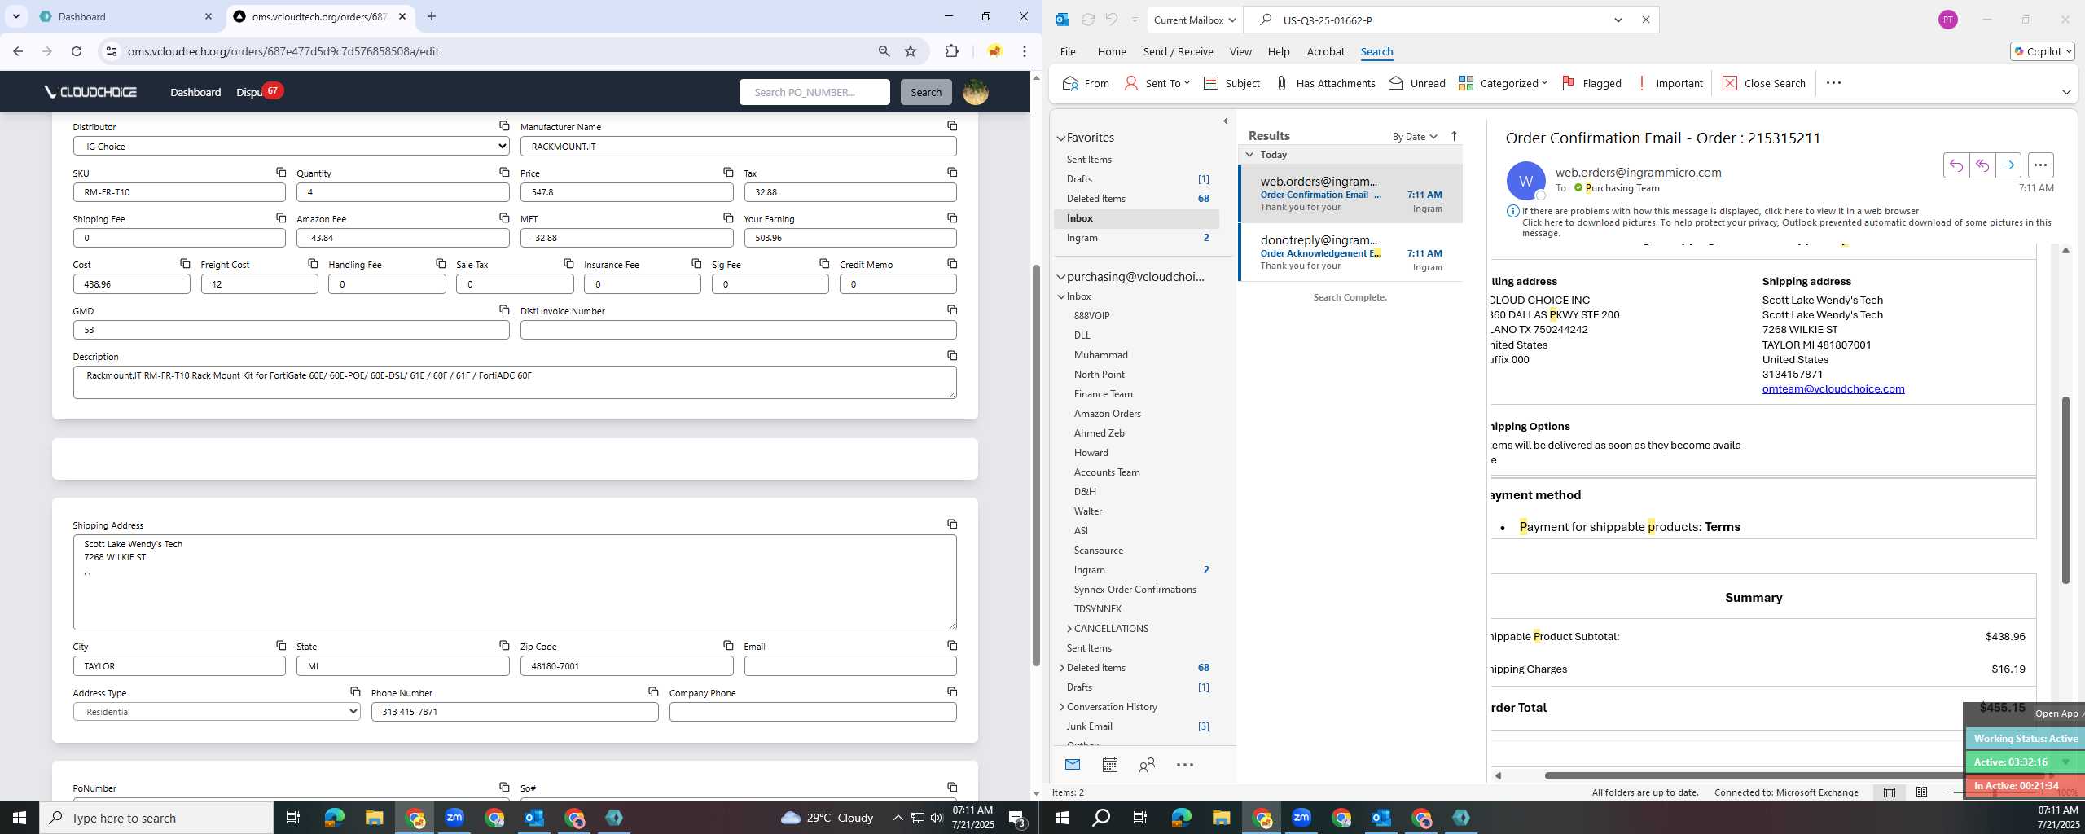Viewport: 2085px width, 834px height.
Task: Open Outlook View tab
Action: pos(1240,51)
